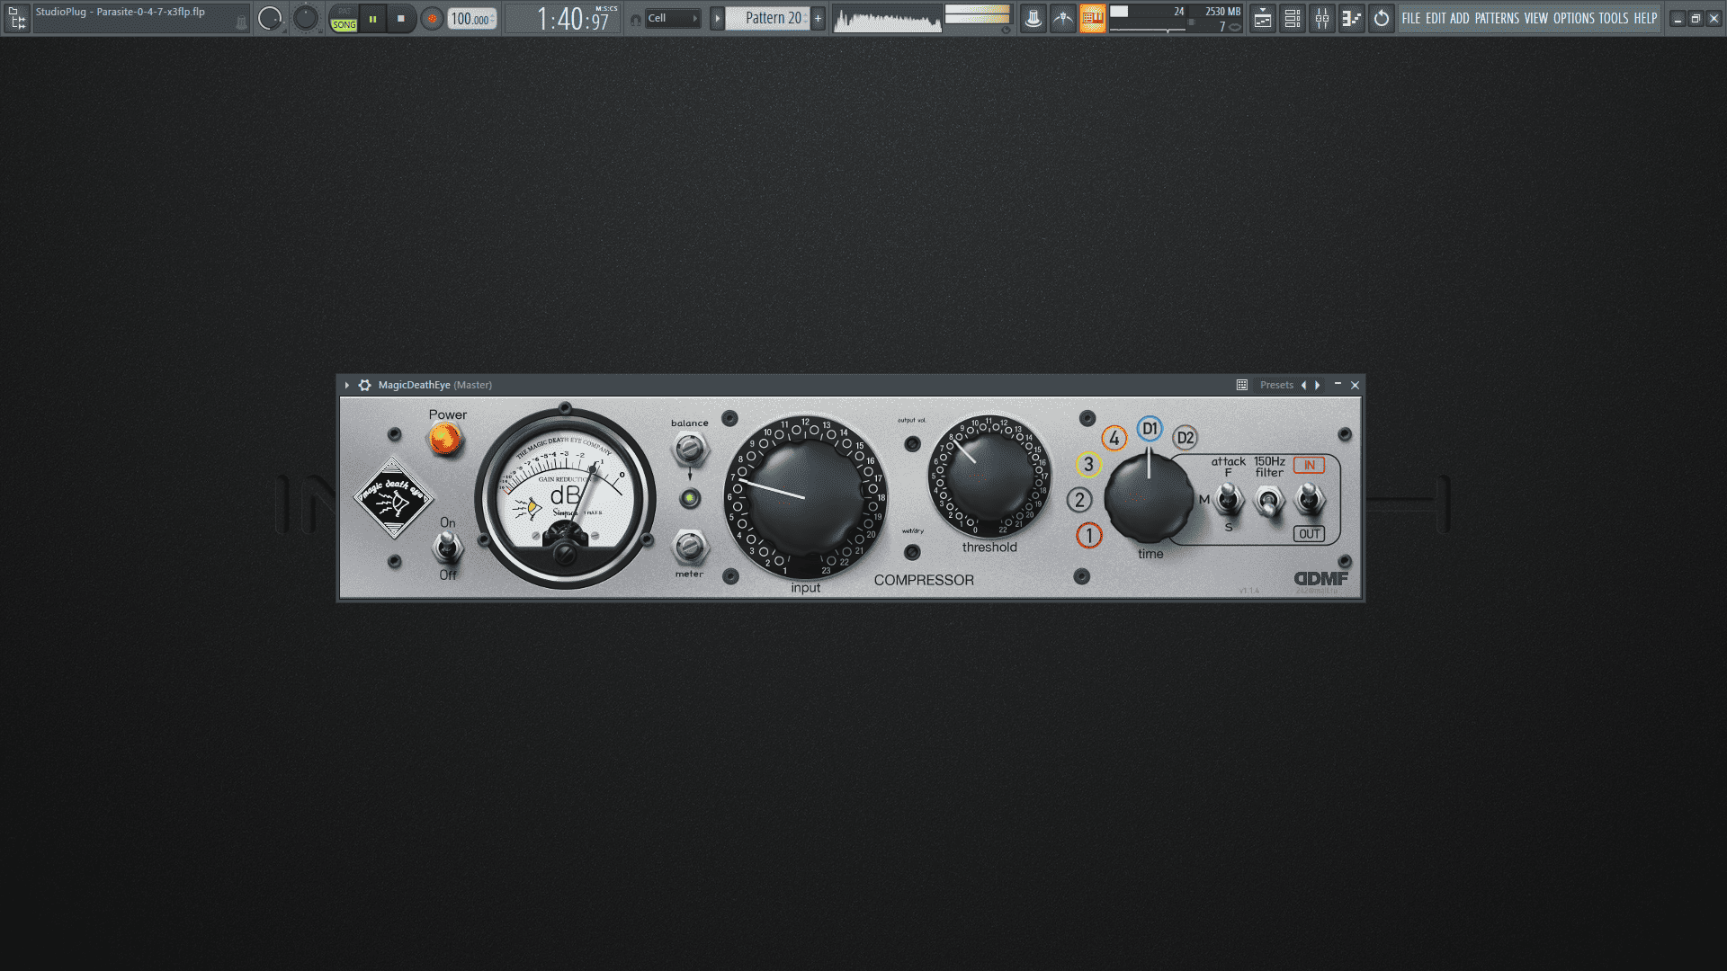Screen dimensions: 1727x971
Task: Open the Cell snap dropdown
Action: click(673, 18)
